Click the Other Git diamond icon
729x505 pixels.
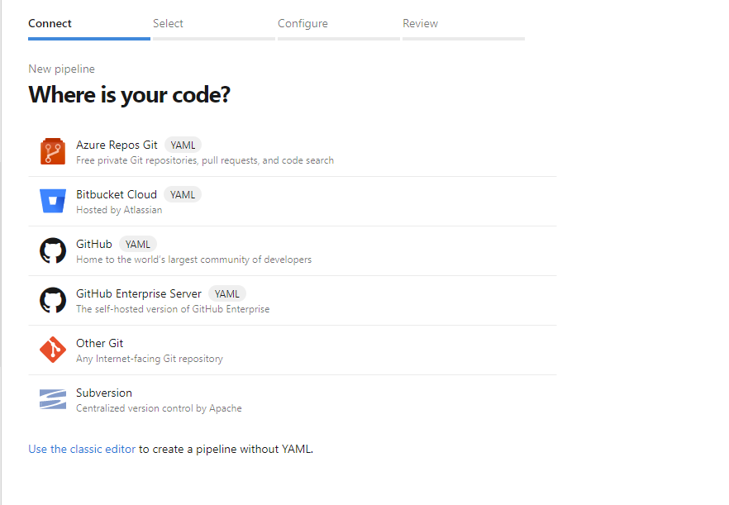pyautogui.click(x=53, y=350)
